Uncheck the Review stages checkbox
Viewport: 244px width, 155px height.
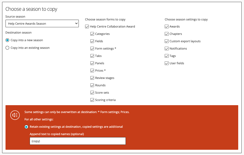(x=92, y=78)
